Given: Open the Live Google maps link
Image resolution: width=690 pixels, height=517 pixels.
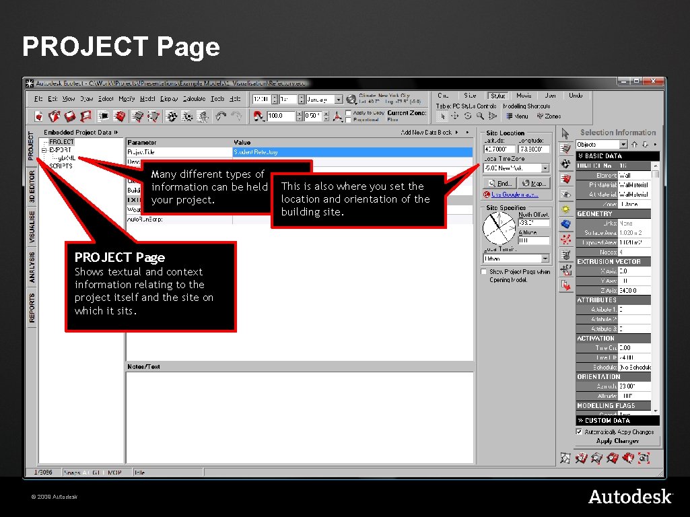Looking at the screenshot, I should click(x=516, y=194).
